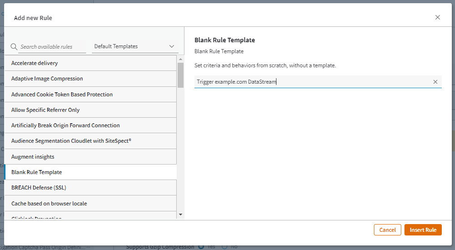Select Artificially Break Origin Forward Connection
This screenshot has width=455, height=250.
90,125
